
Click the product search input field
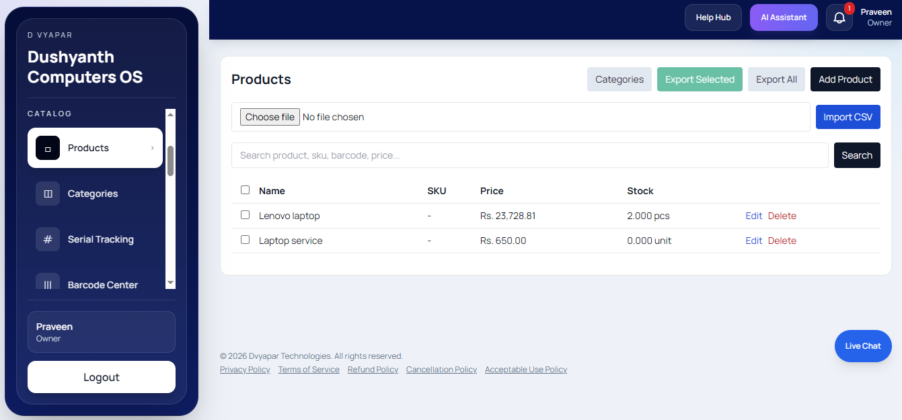click(471, 155)
